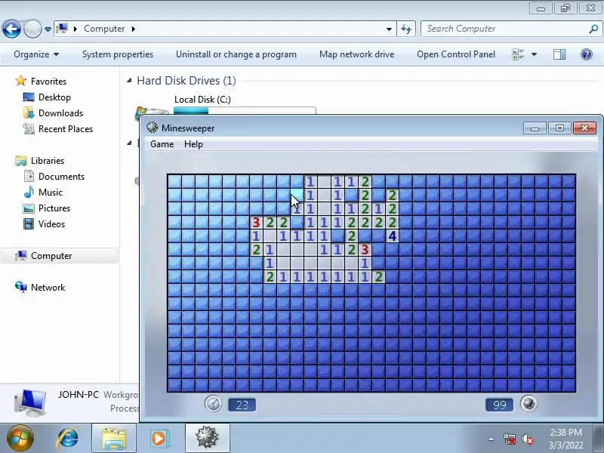604x453 pixels.
Task: Click the JOHN-PC computer icon in details pane
Action: click(x=29, y=402)
